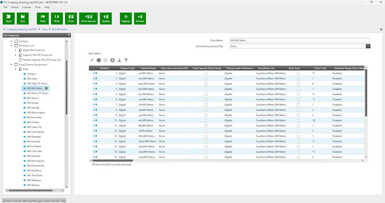Open the Device menu
Viewport: 385px width, 203px height.
15,7
